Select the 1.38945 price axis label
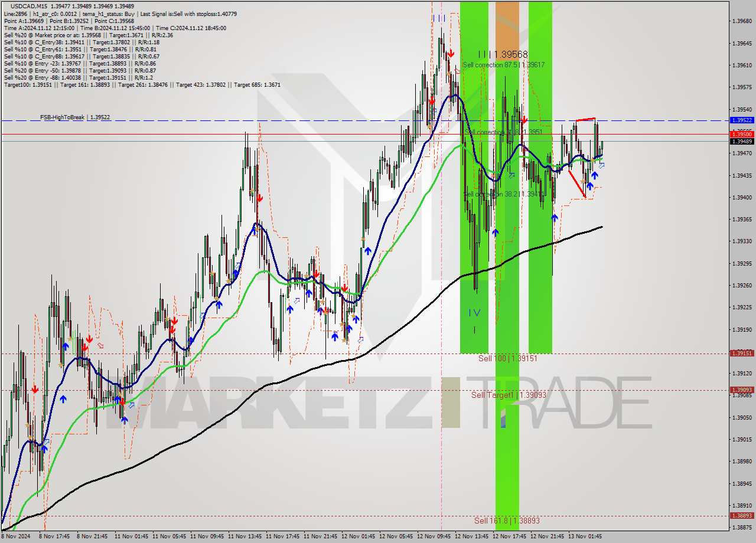 (742, 483)
